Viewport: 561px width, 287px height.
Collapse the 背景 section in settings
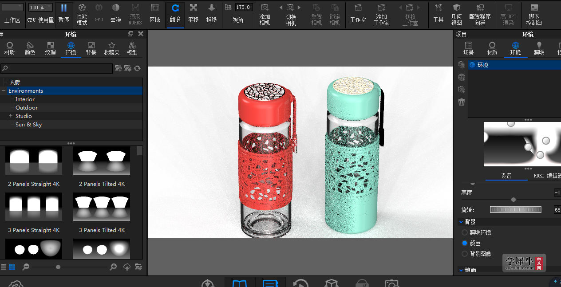tap(461, 222)
